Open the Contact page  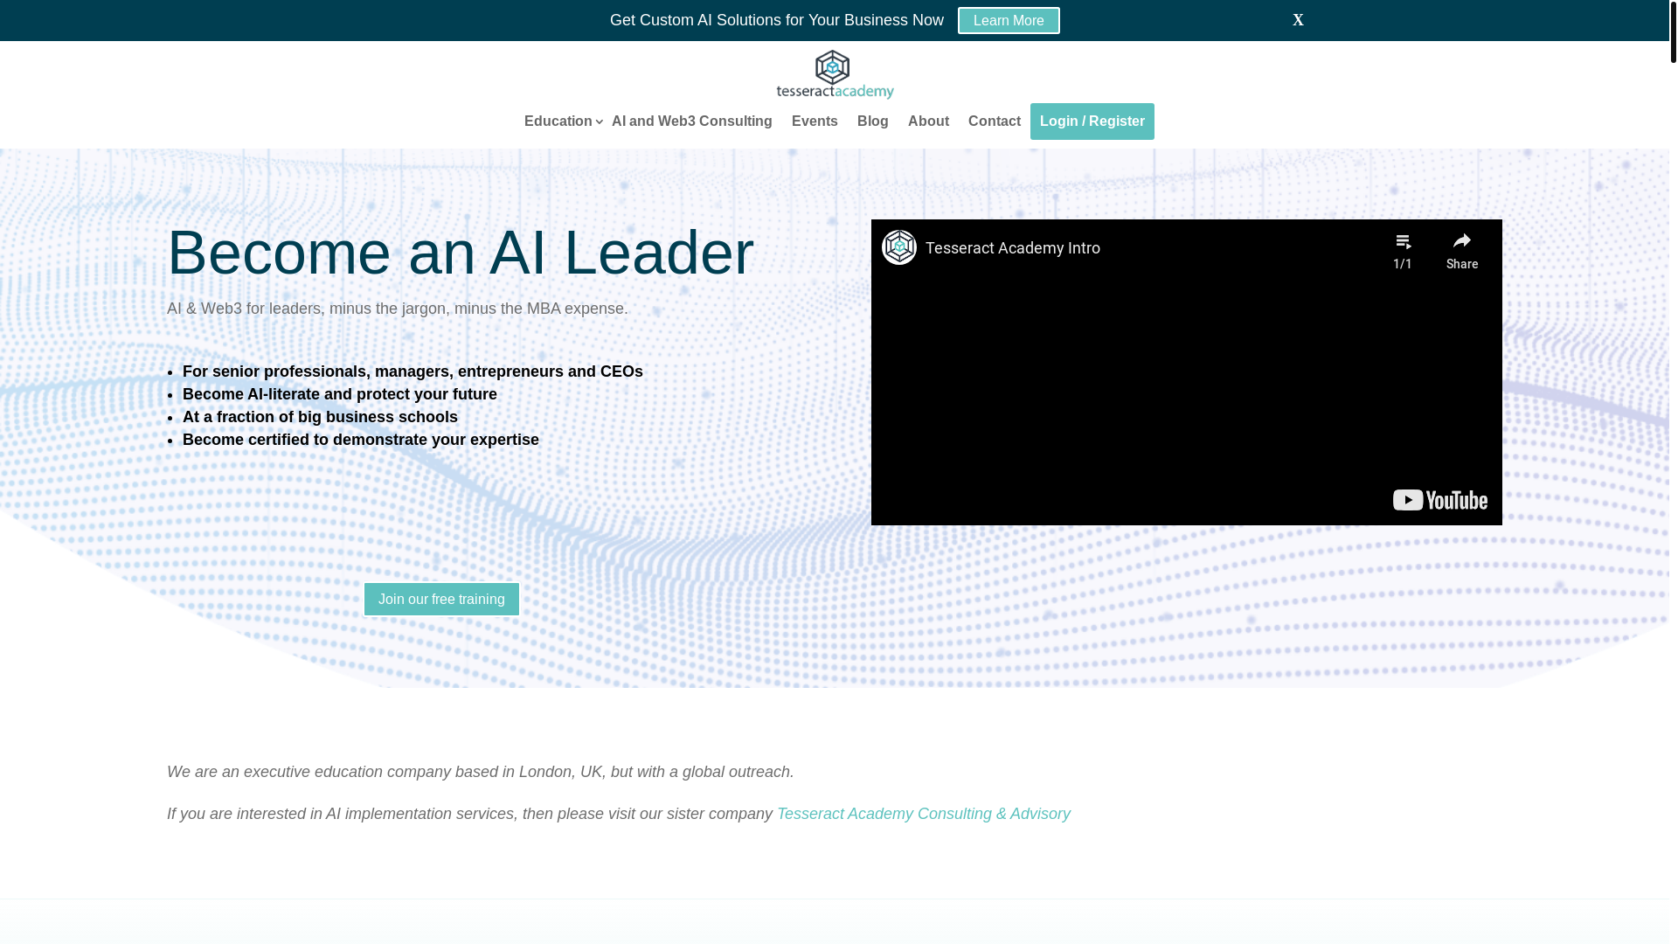(994, 121)
